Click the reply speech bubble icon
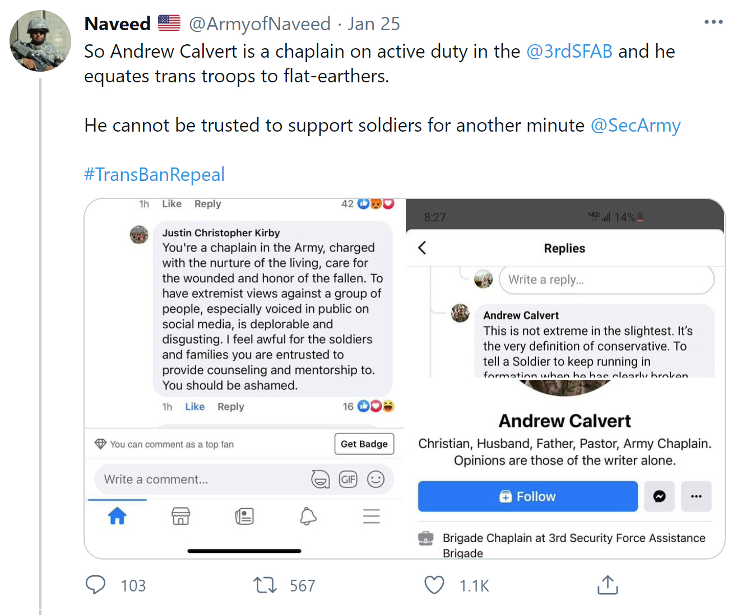 coord(95,585)
